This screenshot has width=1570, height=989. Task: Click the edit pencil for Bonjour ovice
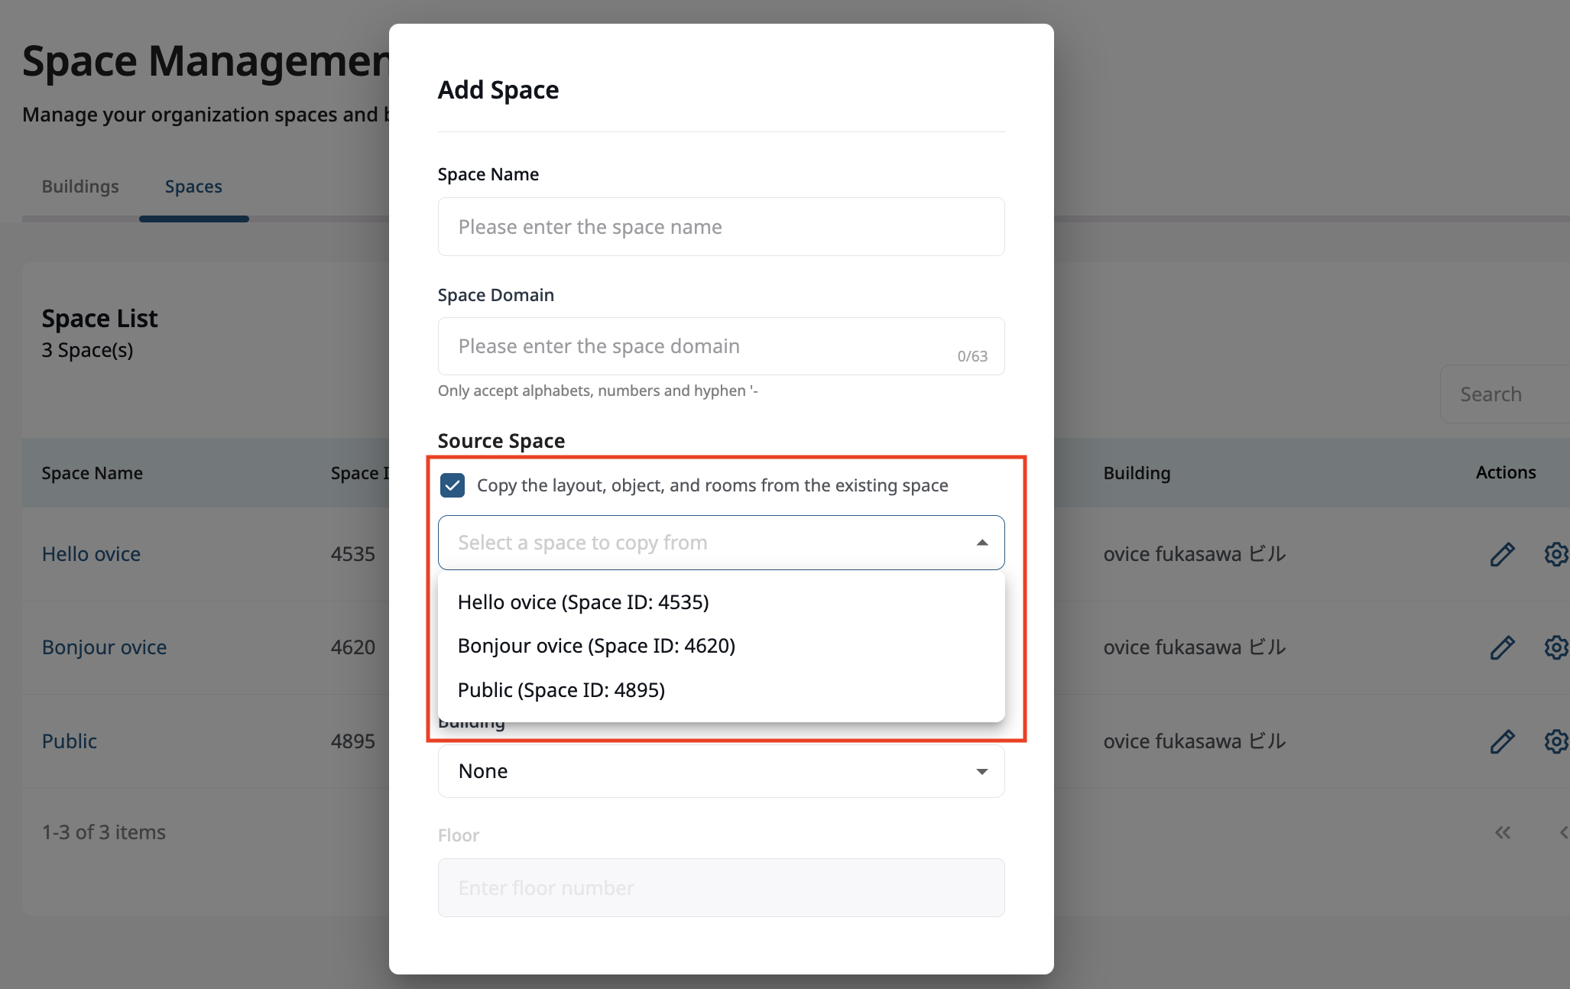[x=1502, y=647]
